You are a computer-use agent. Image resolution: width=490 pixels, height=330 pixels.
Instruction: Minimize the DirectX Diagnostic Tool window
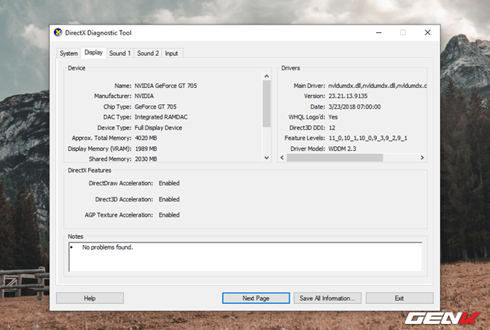coord(379,32)
